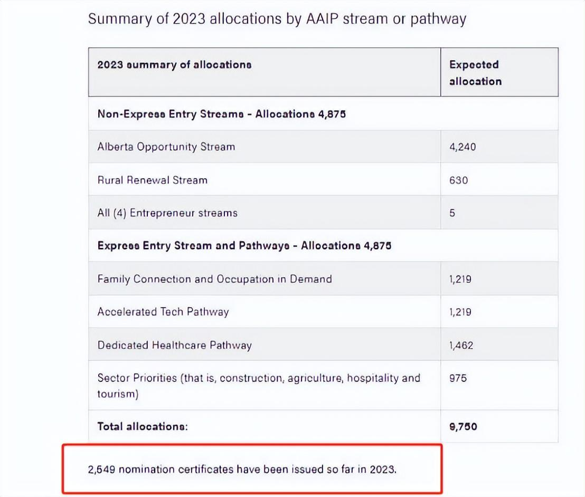Select the Accelerated Tech Pathway allocation value
585x497 pixels.
[460, 312]
